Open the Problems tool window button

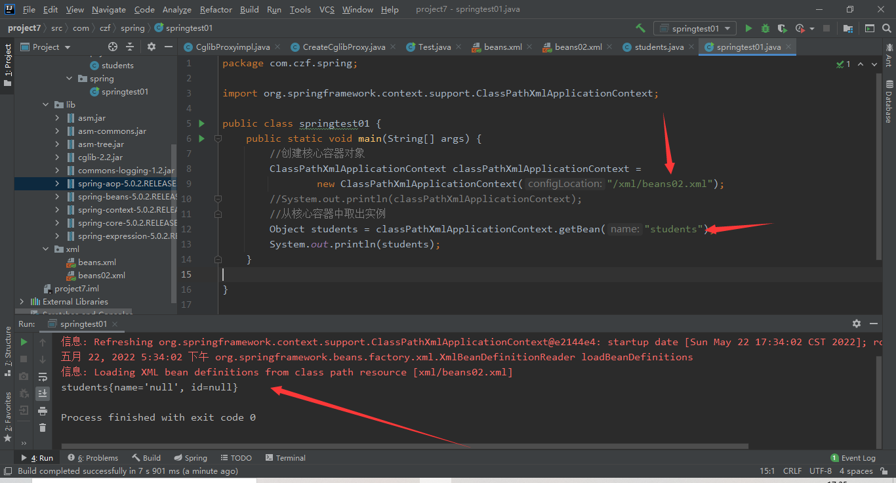(x=94, y=458)
